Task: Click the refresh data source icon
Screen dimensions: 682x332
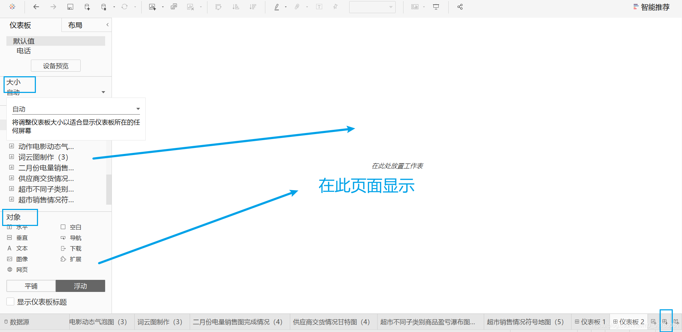Action: pos(124,7)
